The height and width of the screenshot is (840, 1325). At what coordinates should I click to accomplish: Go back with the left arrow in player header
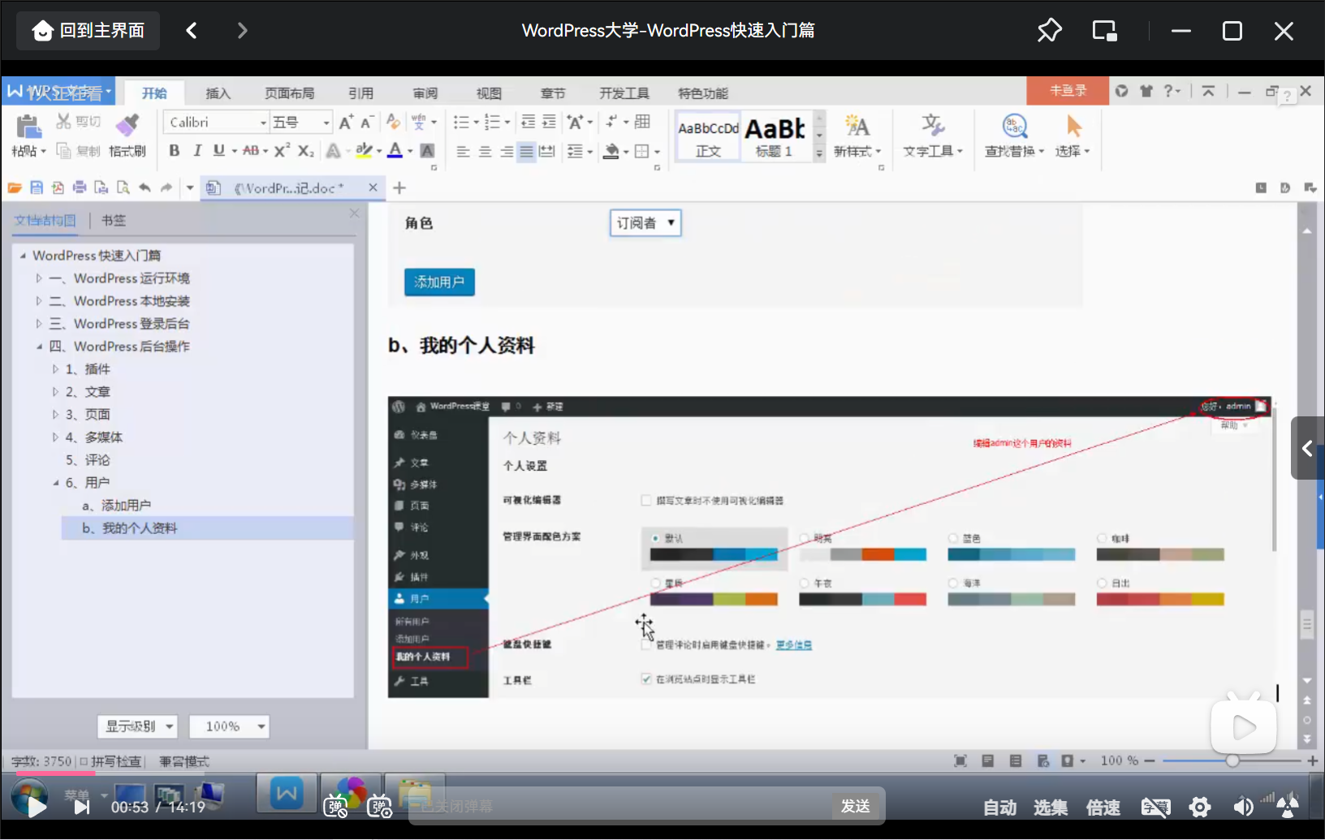click(192, 31)
